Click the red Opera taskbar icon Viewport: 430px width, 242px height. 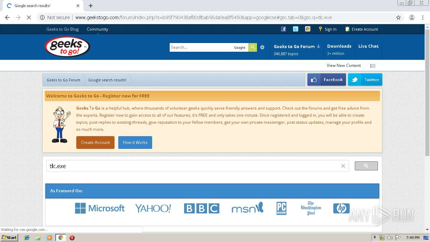click(x=72, y=238)
